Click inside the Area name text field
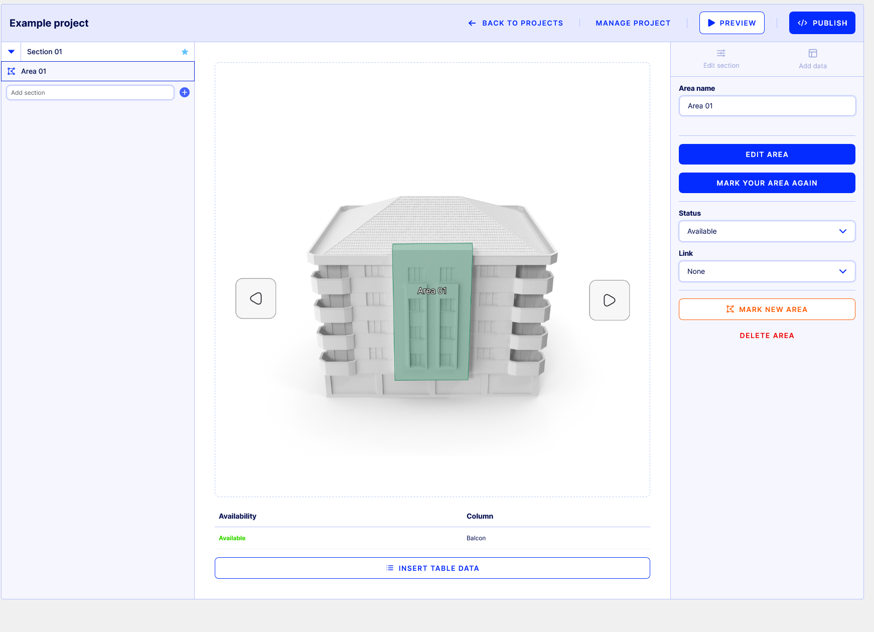This screenshot has height=632, width=874. tap(767, 106)
